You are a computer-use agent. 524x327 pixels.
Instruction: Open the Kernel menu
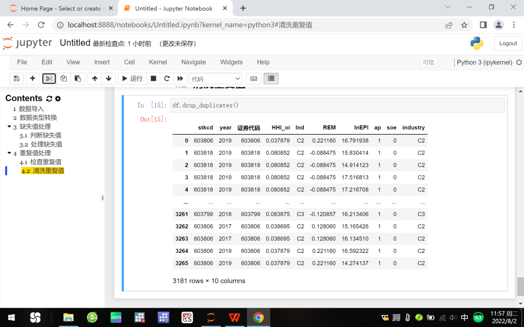click(158, 62)
